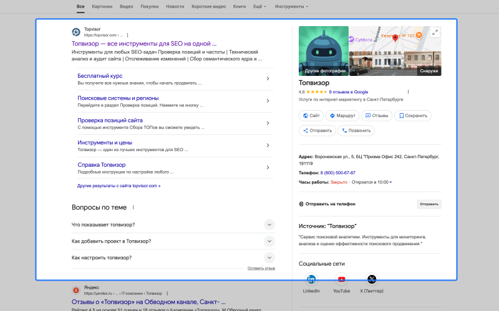Click the Маршрут directions button

342,116
